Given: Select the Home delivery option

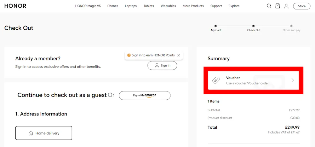Looking at the screenshot, I should tap(43, 133).
